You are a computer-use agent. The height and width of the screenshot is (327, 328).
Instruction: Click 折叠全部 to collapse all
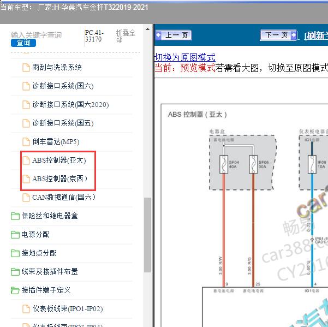coord(126,36)
